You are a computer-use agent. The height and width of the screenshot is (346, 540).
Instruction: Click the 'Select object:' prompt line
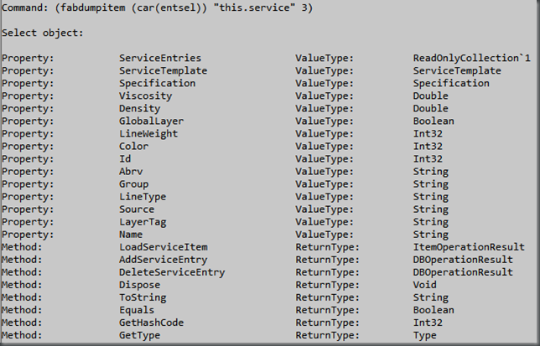43,33
